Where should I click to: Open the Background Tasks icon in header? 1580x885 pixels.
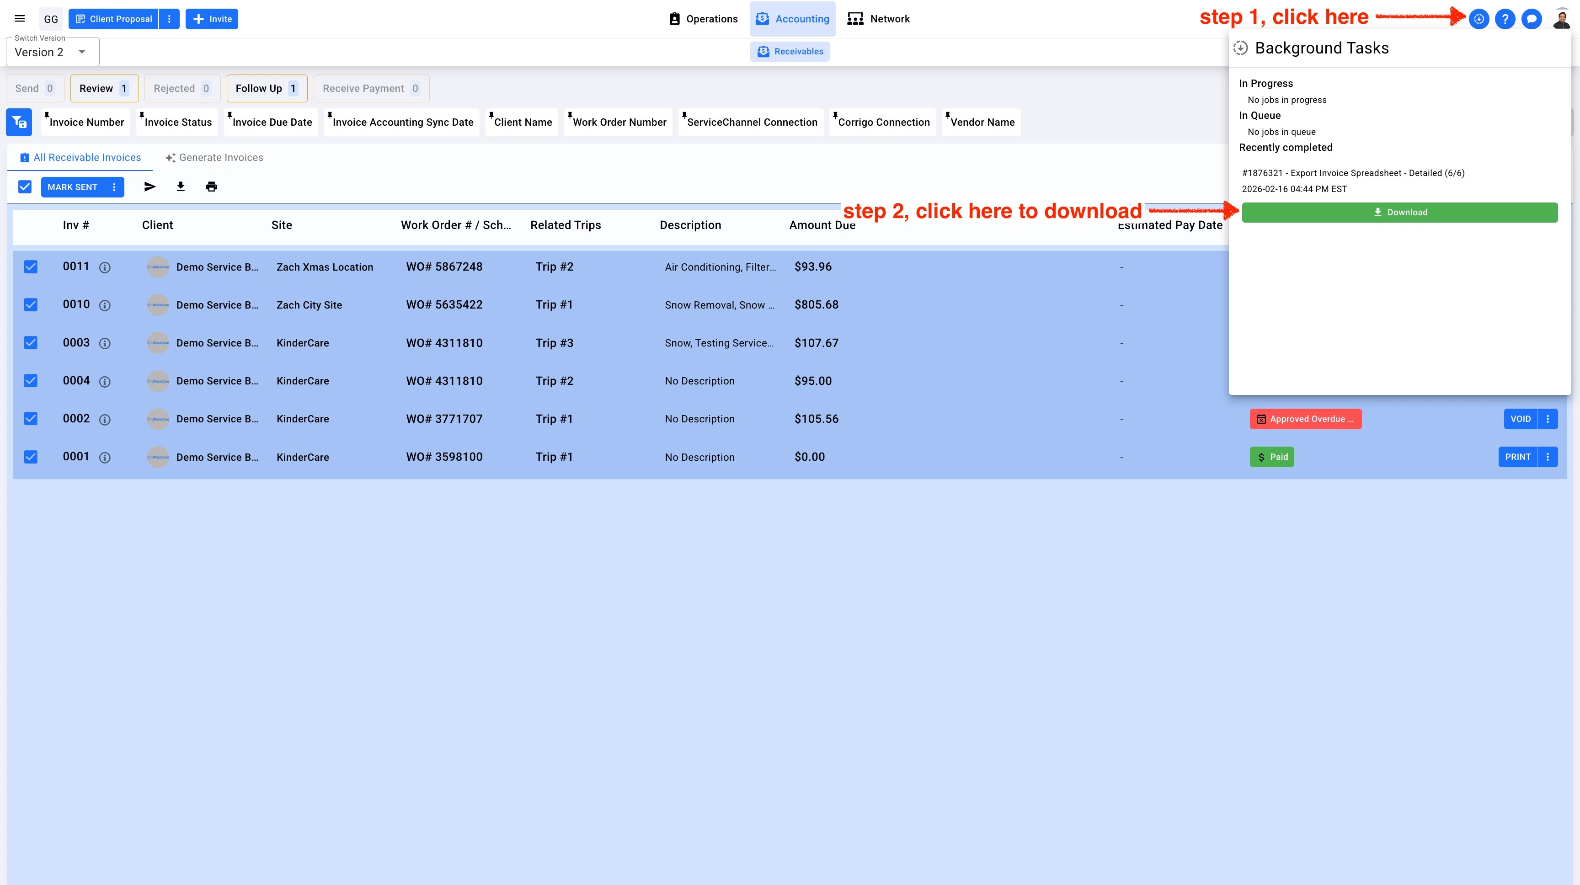tap(1479, 19)
